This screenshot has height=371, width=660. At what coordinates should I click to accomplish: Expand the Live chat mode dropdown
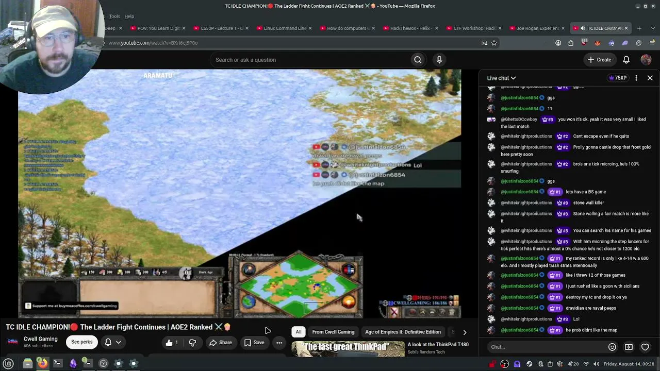pos(501,78)
